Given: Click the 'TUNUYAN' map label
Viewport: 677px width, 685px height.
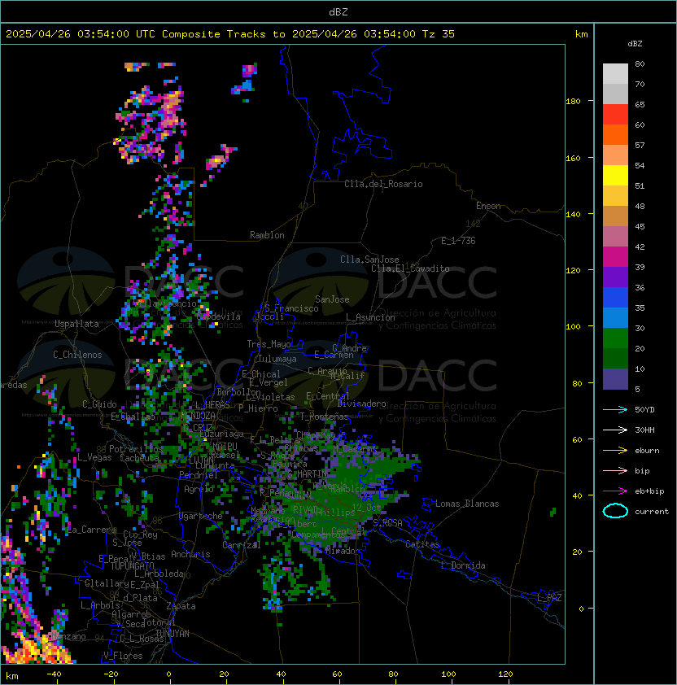Looking at the screenshot, I should point(173,634).
